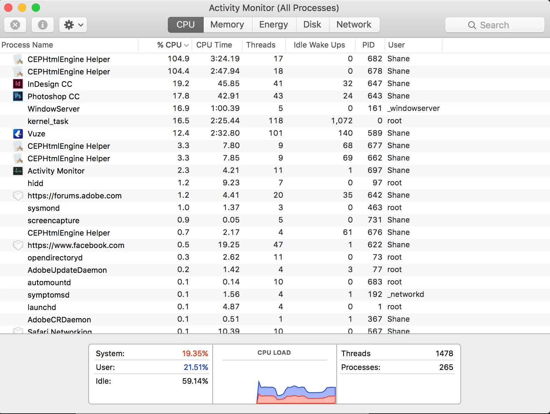Switch to the Energy tab
The image size is (550, 414).
[x=274, y=25]
